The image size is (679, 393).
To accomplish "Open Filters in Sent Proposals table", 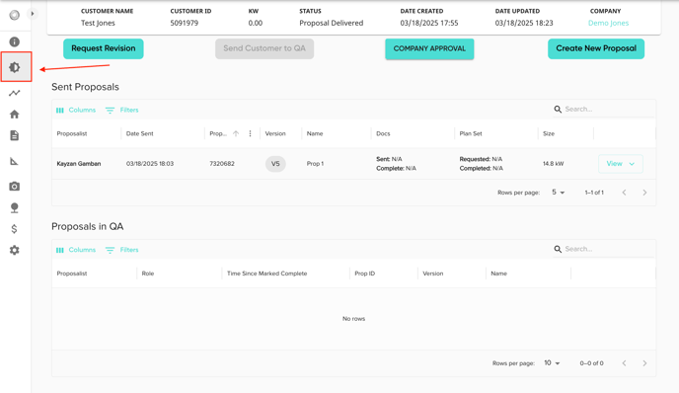I will (122, 110).
